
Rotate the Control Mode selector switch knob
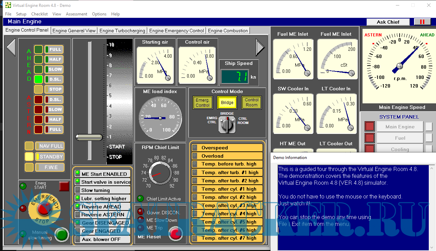(x=227, y=125)
